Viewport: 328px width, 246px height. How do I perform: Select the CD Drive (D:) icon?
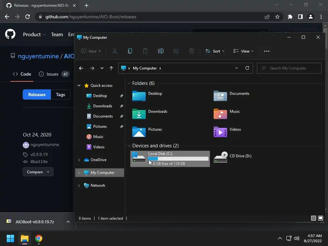point(220,157)
